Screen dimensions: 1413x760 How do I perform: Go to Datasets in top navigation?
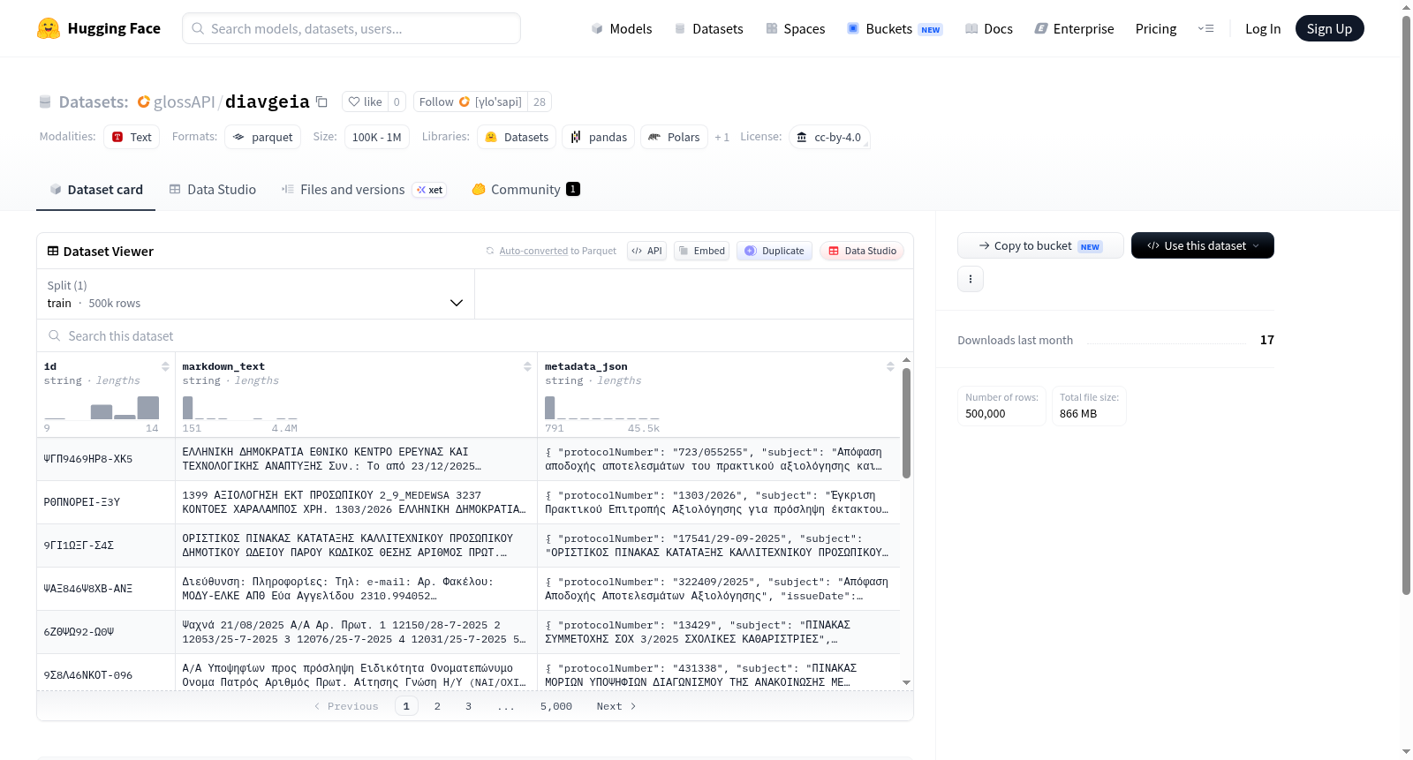click(709, 29)
